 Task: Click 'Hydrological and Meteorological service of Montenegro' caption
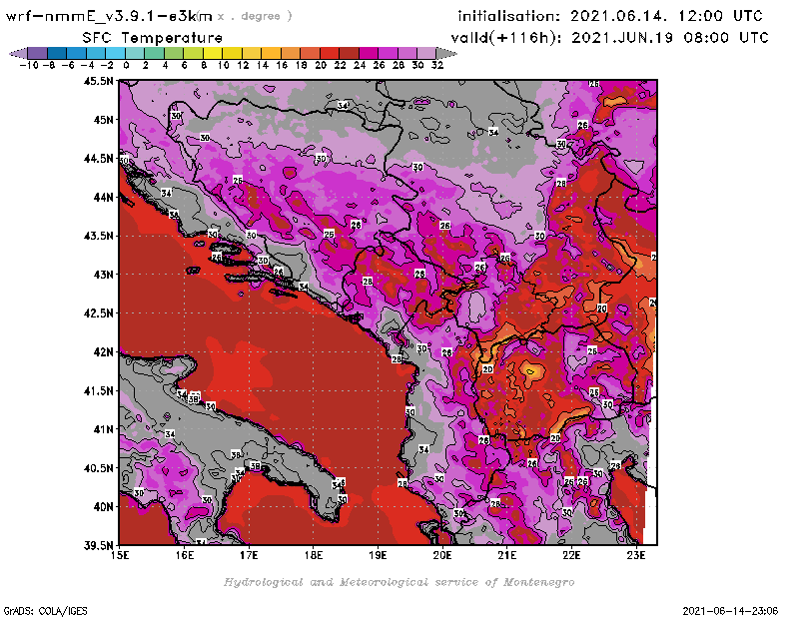pyautogui.click(x=399, y=582)
